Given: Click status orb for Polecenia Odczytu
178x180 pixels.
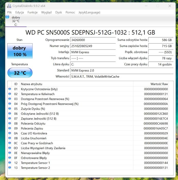Looking at the screenshot, I should (x=9, y=123).
